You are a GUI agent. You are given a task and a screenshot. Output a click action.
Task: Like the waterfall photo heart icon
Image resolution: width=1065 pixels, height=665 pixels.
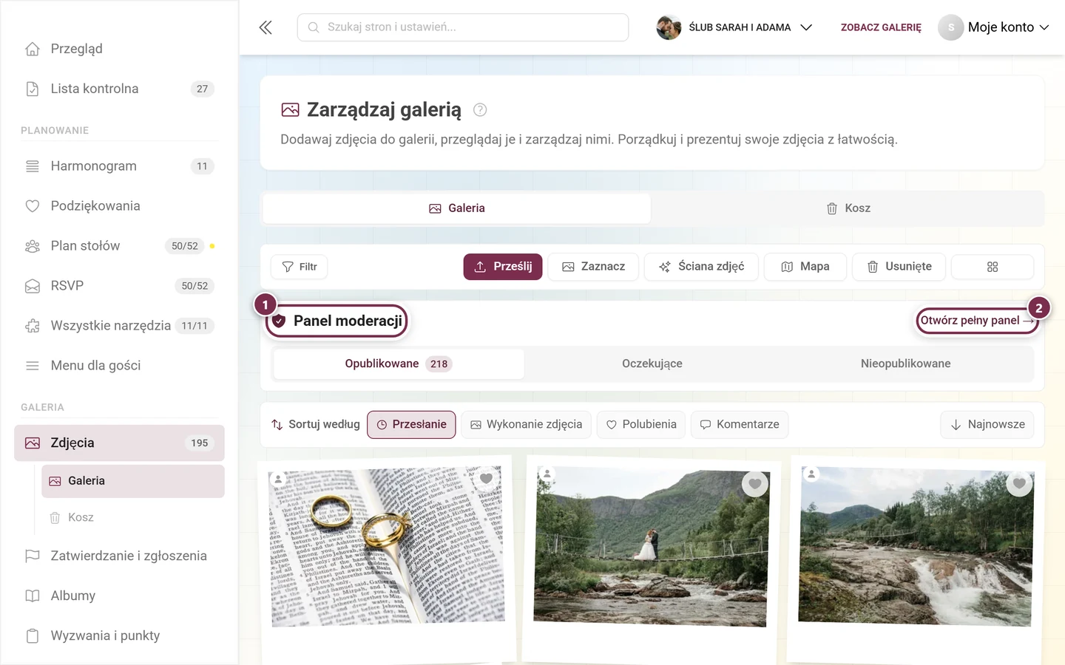click(x=1019, y=483)
